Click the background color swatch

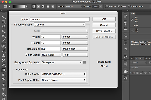click(85, 62)
